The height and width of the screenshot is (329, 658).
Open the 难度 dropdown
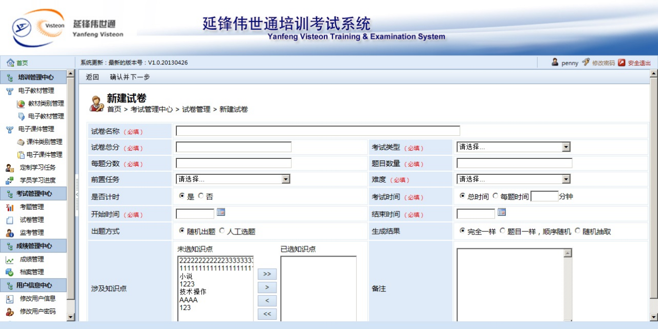coord(514,179)
